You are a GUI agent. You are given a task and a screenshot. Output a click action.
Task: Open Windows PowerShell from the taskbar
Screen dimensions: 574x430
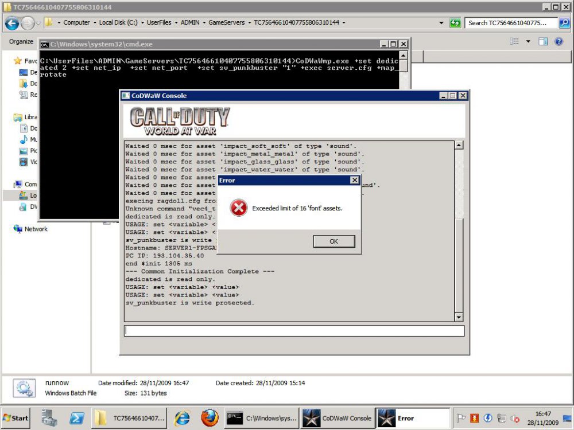(x=77, y=418)
